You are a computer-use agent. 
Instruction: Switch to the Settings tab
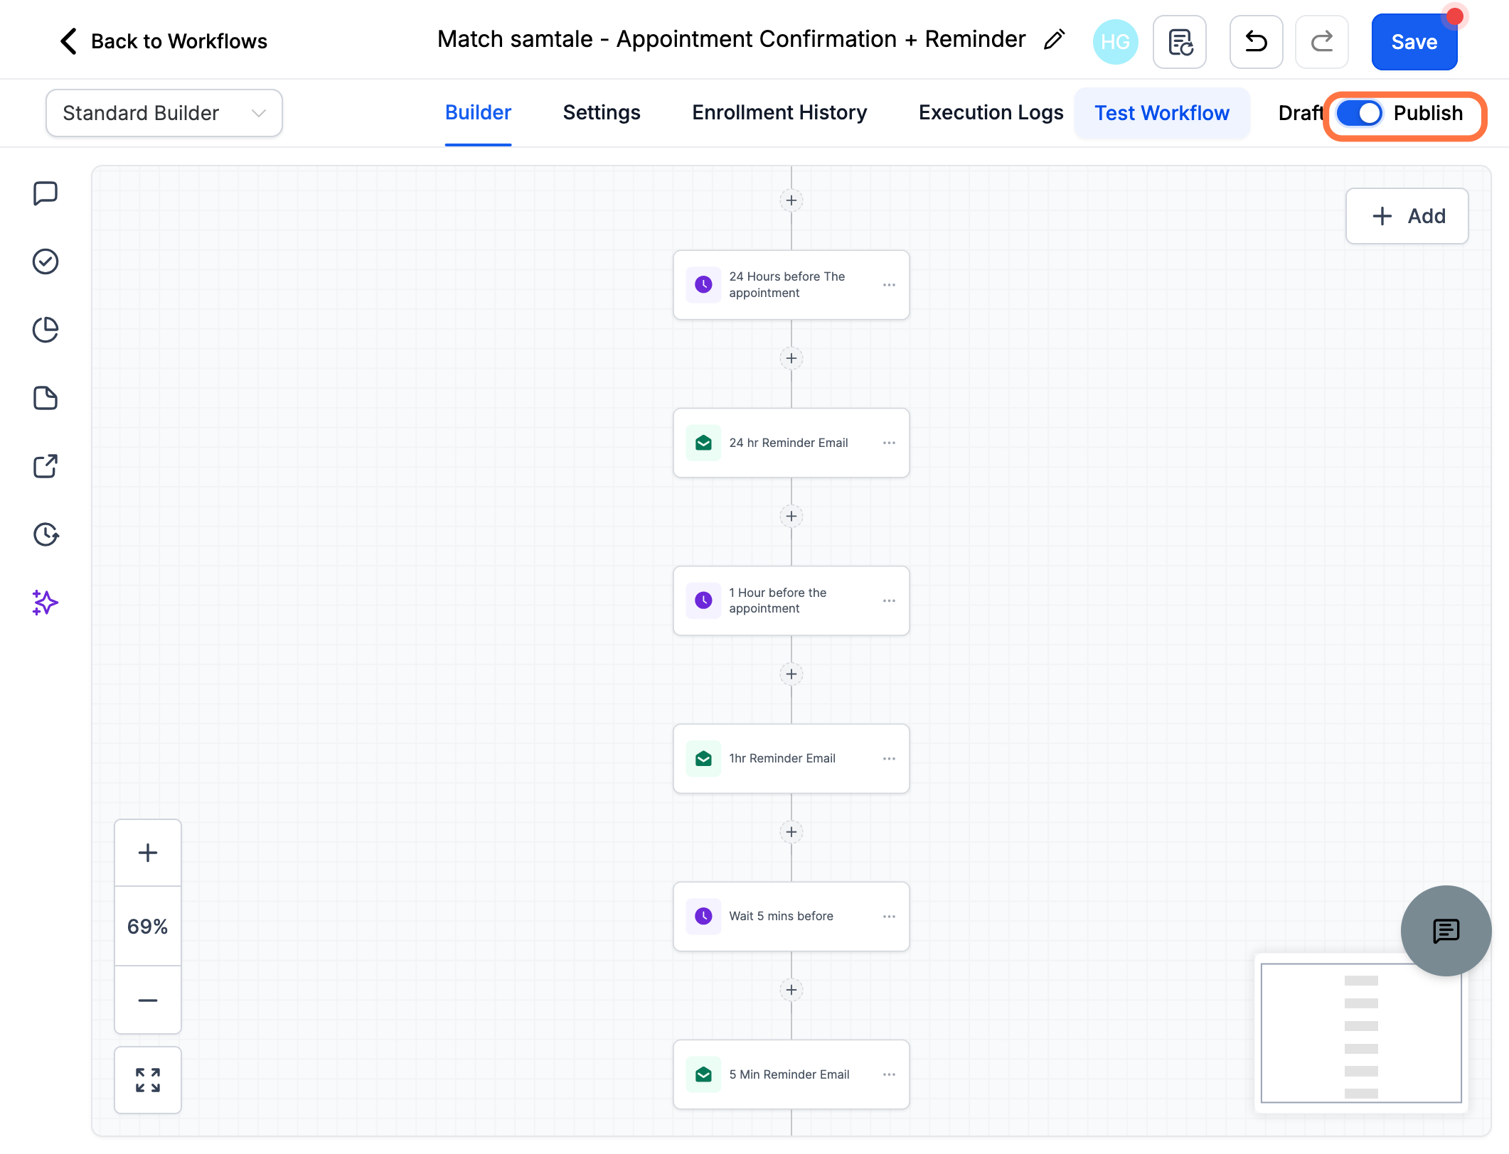coord(602,113)
